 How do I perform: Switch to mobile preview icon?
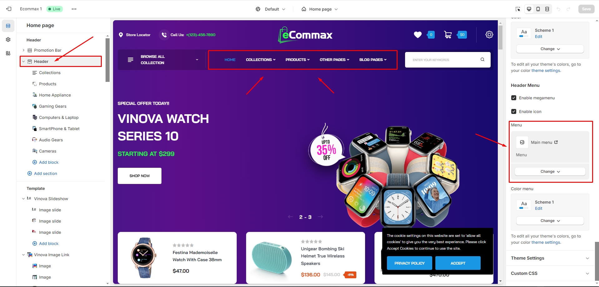(x=538, y=9)
